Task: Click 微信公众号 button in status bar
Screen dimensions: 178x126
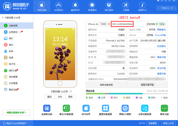Action: [168, 123]
